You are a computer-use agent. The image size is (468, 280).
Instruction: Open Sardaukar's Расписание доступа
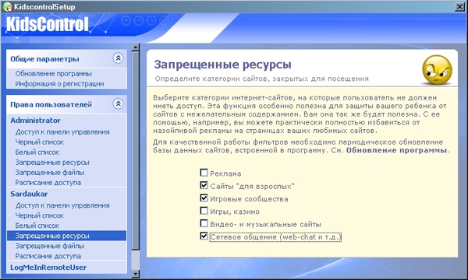click(48, 256)
